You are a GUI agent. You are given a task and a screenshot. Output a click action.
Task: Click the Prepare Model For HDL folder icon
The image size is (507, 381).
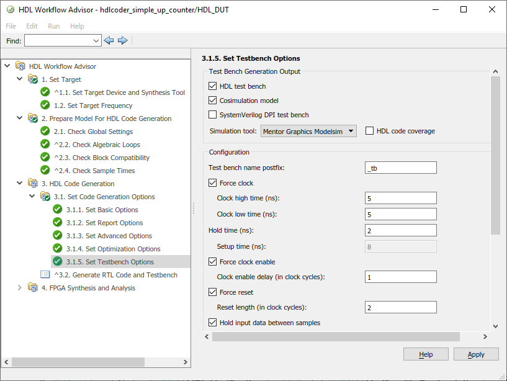[x=32, y=119]
